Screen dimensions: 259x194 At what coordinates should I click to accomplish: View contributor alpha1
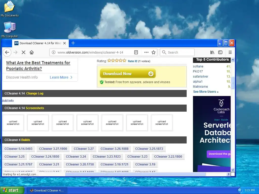198,82
